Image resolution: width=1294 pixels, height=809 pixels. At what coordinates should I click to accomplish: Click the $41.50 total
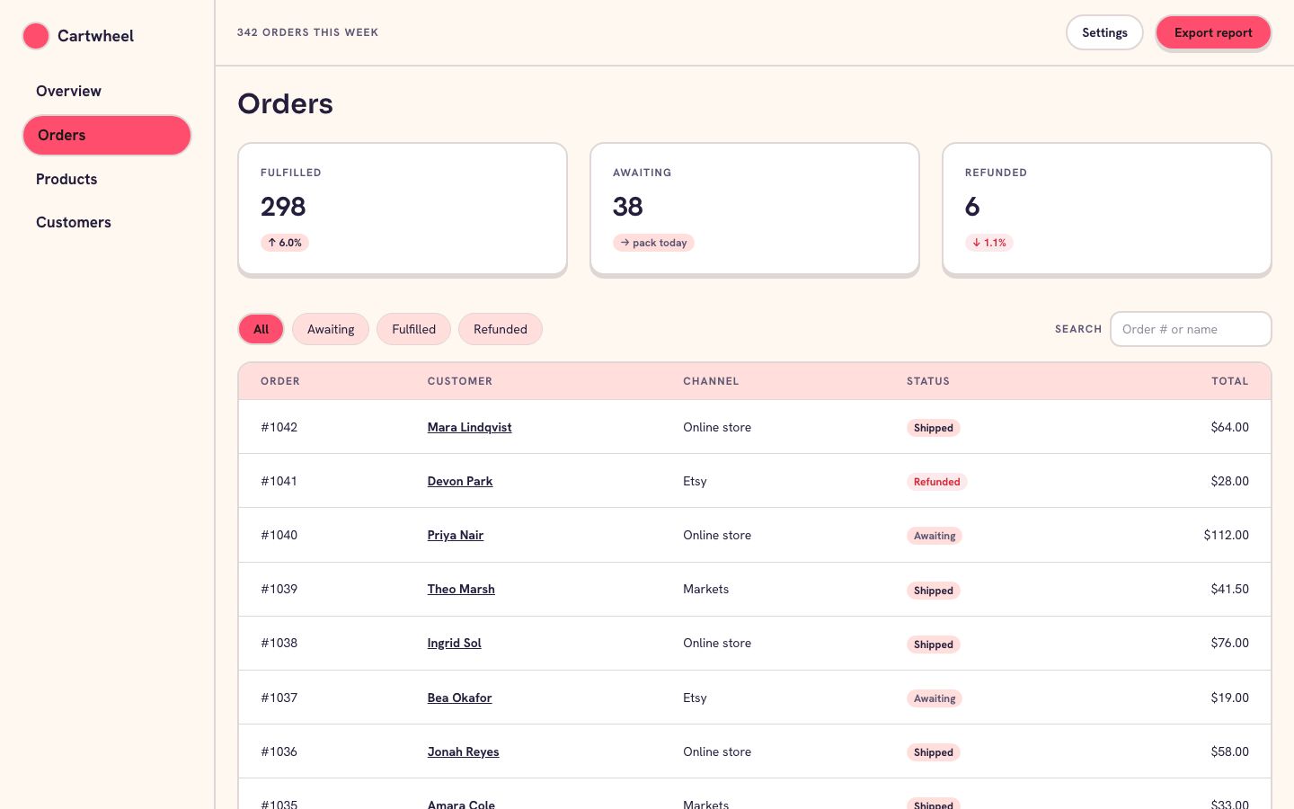1230,589
